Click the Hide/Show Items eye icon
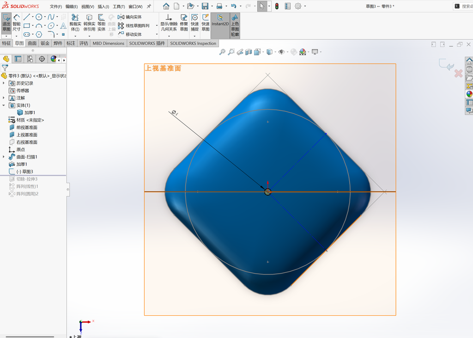473x338 pixels. point(281,52)
